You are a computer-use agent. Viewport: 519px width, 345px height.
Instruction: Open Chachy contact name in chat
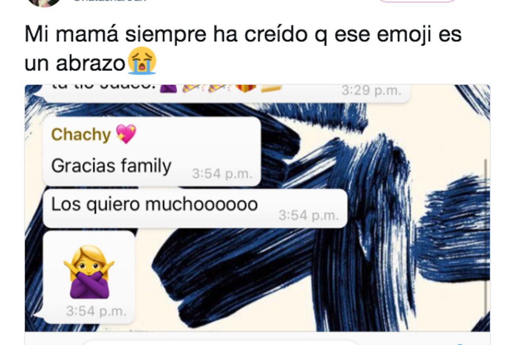pos(81,134)
